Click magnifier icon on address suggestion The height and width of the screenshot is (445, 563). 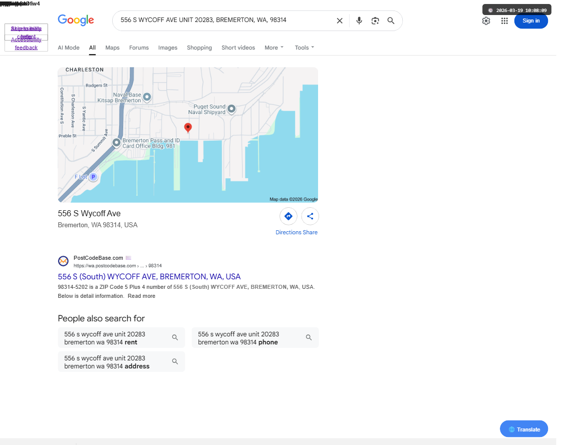point(175,362)
